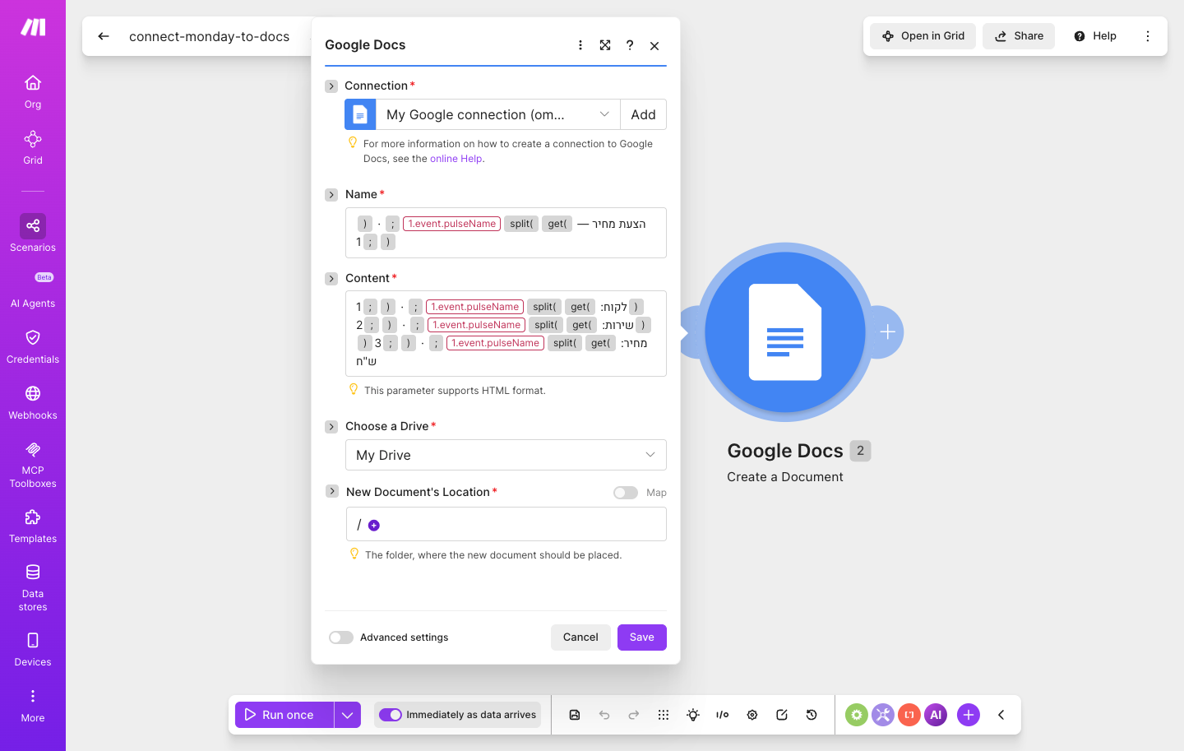Viewport: 1184px width, 751px height.
Task: Click the purple tools wrench icon
Action: [883, 715]
